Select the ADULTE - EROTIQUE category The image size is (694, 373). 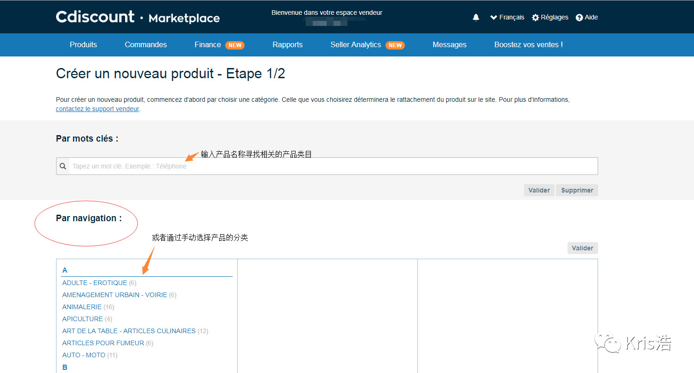(x=95, y=283)
